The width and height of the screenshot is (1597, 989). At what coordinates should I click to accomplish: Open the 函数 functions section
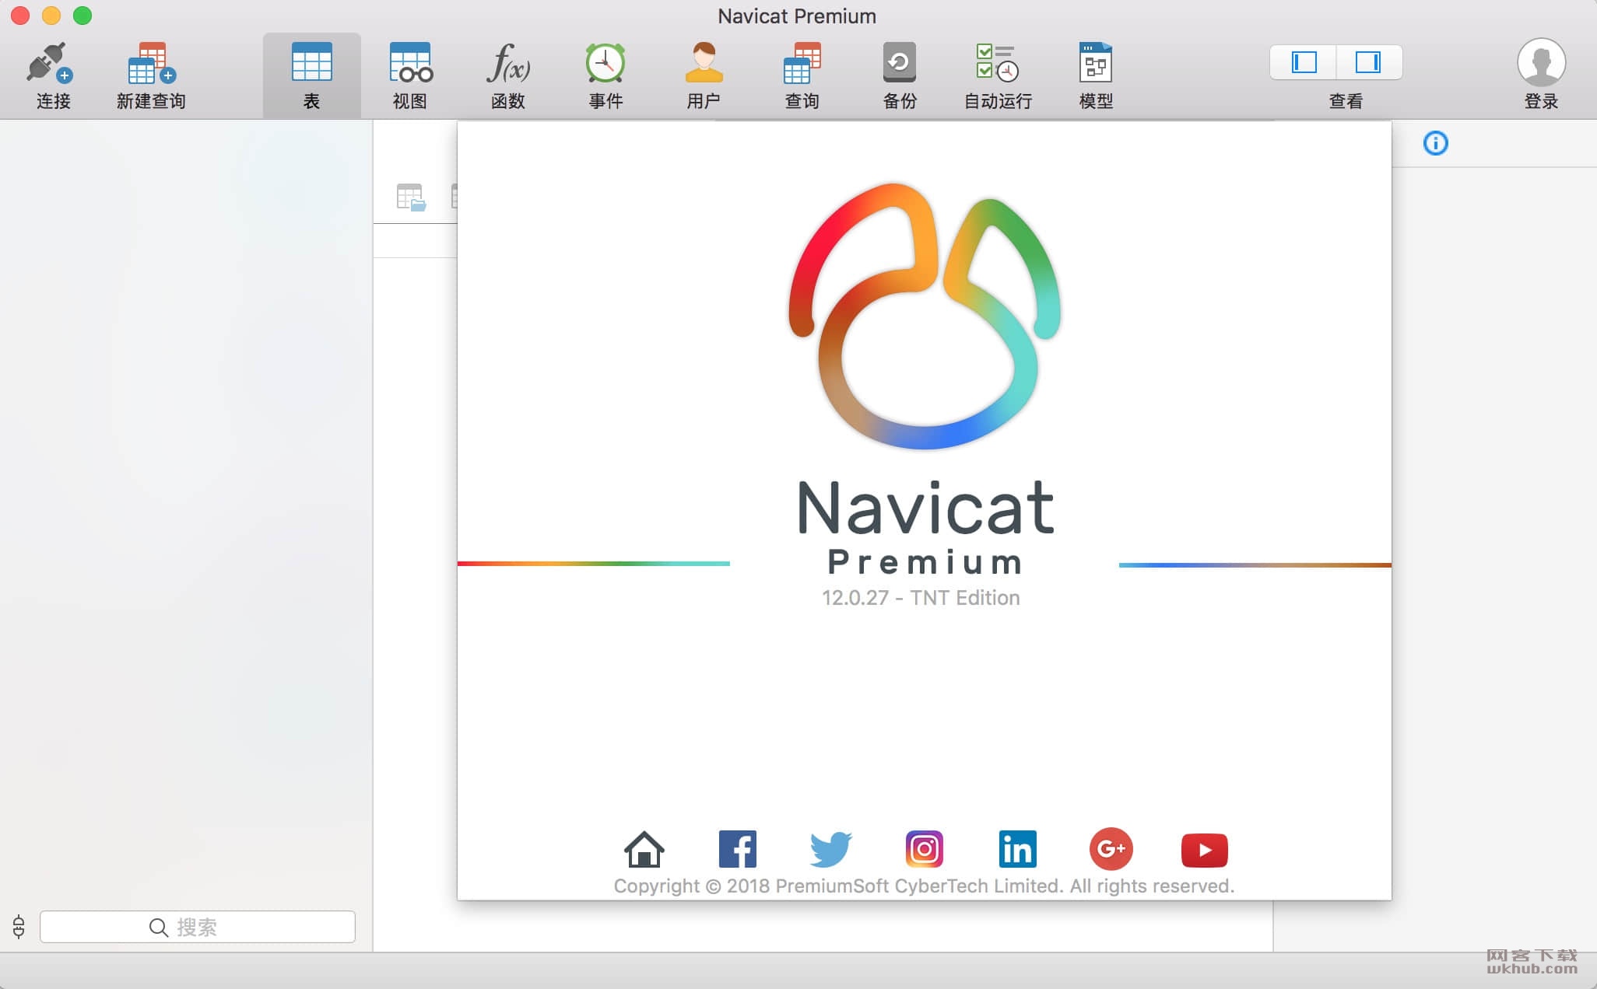[508, 75]
